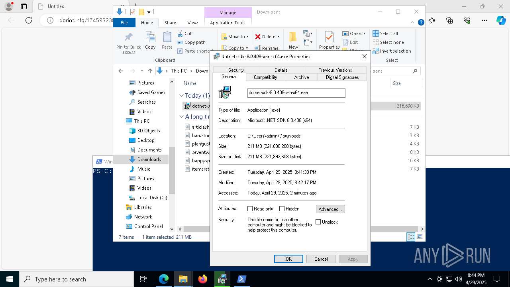Click the Cancel button
Screen dimensions: 510x287
[x=321, y=259]
